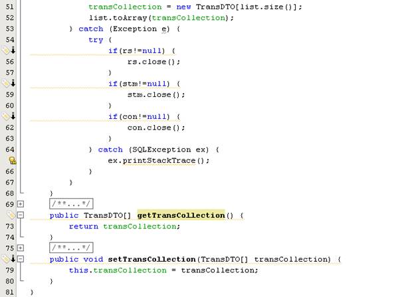Click 'return transCollection;' on line 73

124,227
